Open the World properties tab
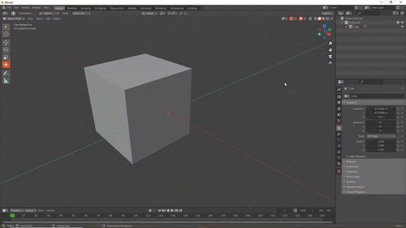Viewport: 406px width, 228px height. tap(339, 120)
